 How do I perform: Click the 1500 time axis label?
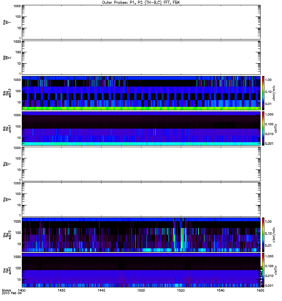click(141, 290)
